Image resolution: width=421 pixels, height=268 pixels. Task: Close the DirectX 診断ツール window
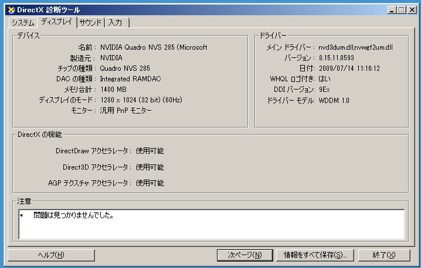point(412,10)
